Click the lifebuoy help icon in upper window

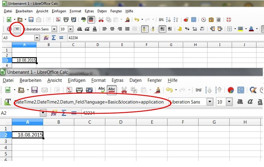228,20
